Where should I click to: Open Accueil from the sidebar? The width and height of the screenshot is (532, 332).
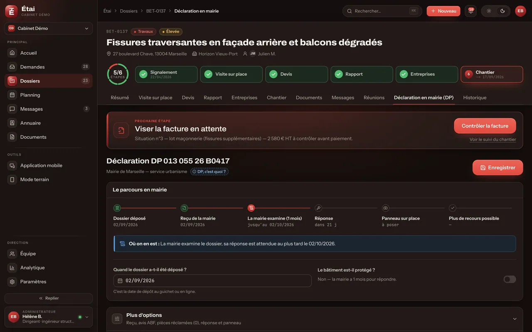point(49,53)
